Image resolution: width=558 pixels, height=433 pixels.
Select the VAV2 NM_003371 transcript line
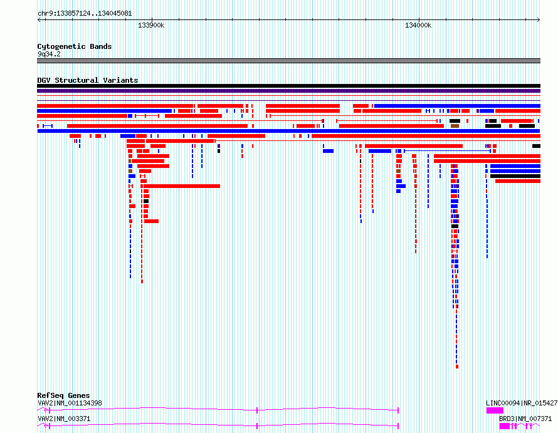[x=218, y=425]
